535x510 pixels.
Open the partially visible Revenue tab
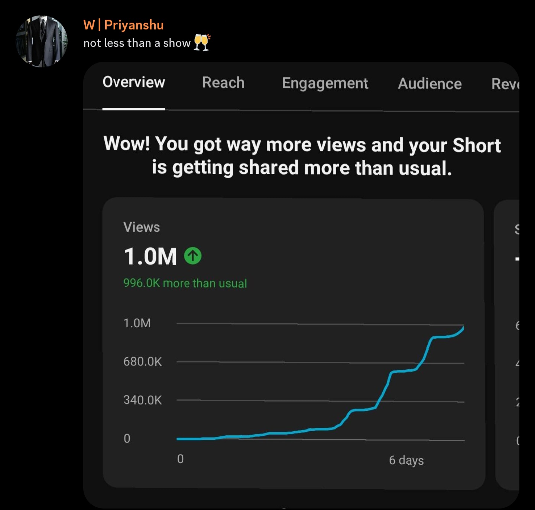click(505, 84)
